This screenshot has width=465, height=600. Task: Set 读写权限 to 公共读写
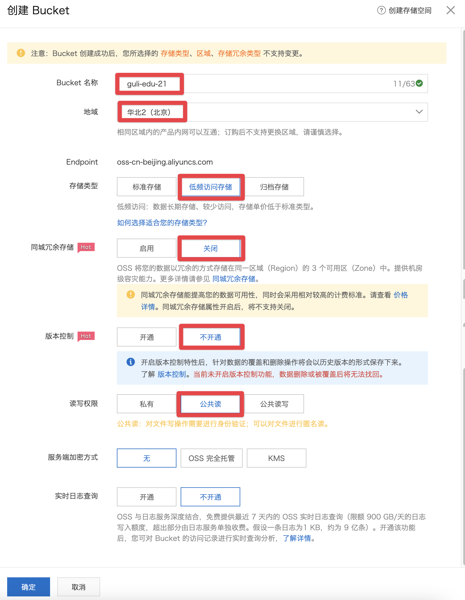tap(274, 404)
